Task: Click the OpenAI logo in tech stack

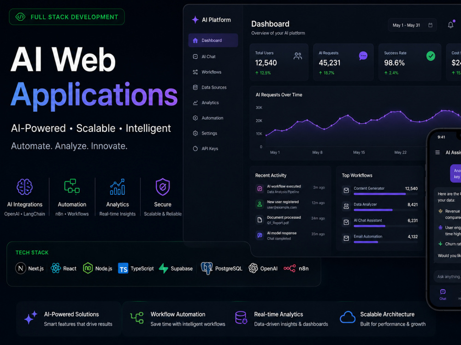Action: coord(253,268)
